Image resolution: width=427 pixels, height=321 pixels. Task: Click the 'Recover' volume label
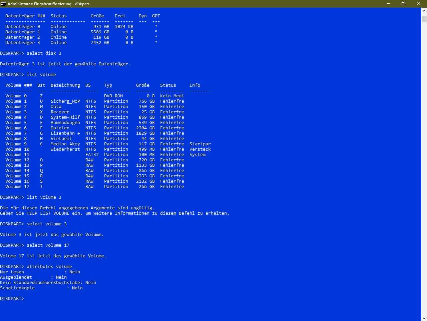pos(60,112)
